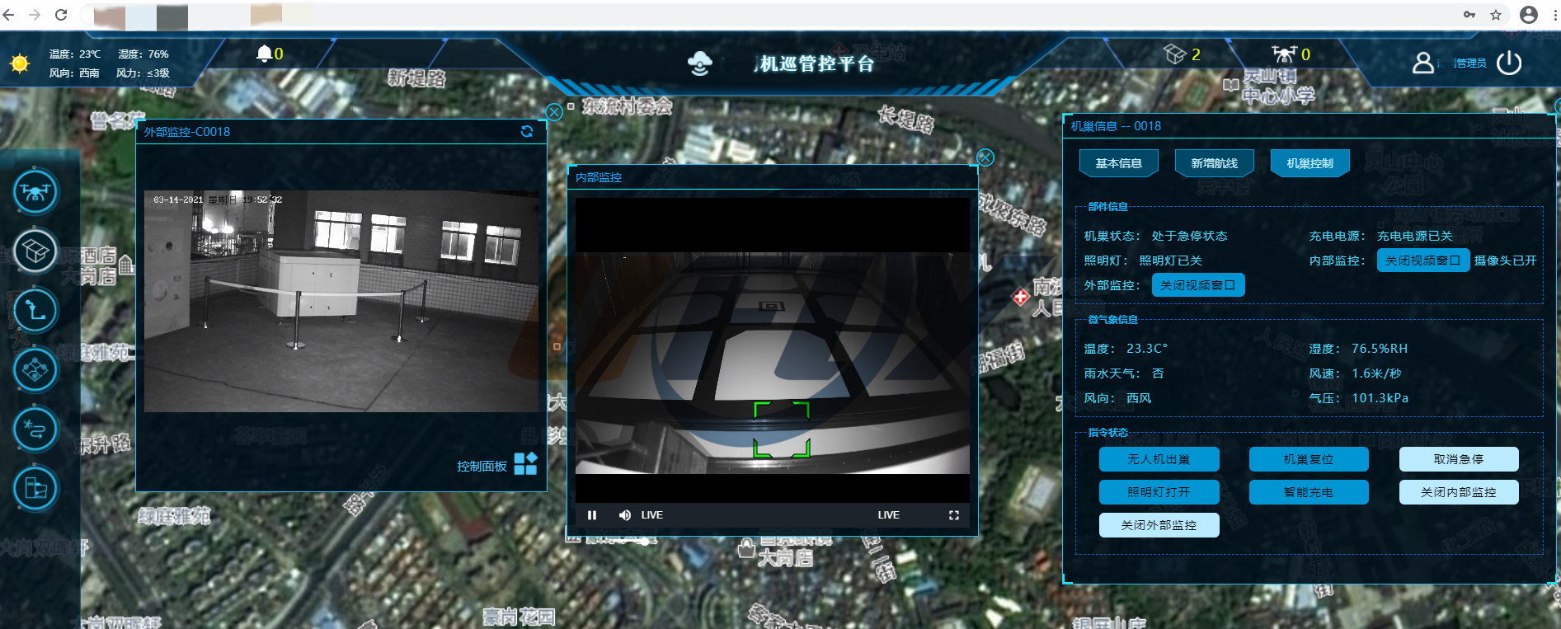Click the 照明灯已关 status text

pyautogui.click(x=1170, y=261)
